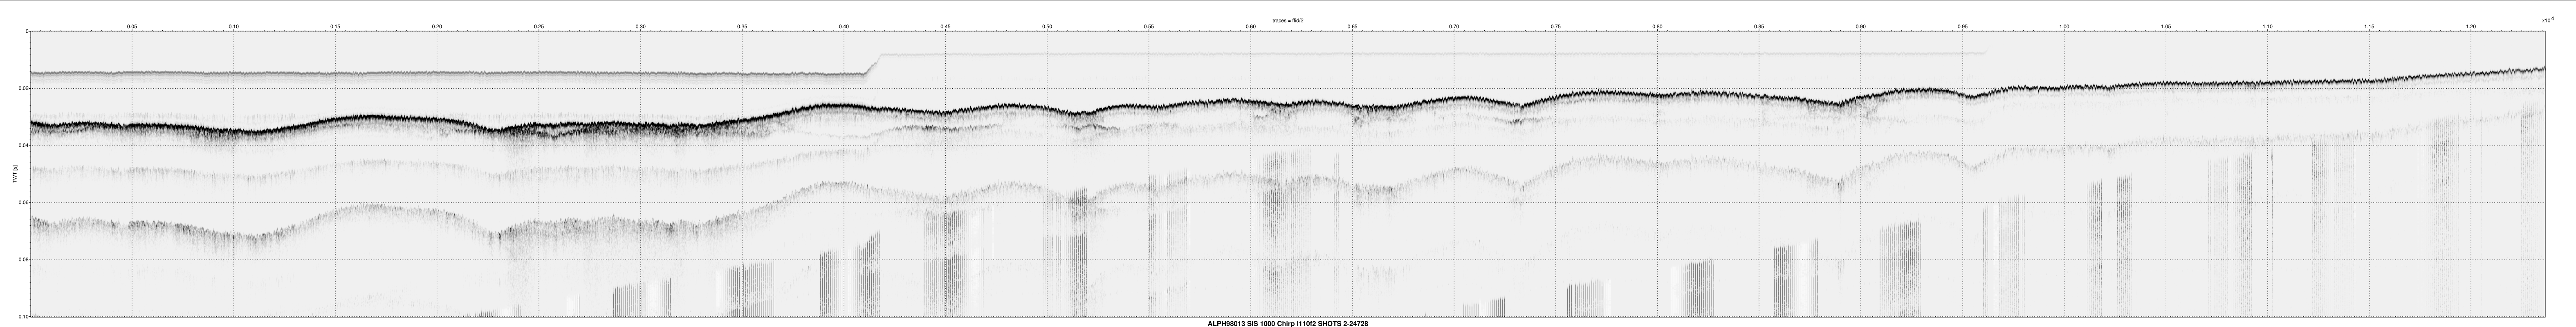Click the 0.40 x-axis tick label
This screenshot has height=327, width=2576.
844,26
